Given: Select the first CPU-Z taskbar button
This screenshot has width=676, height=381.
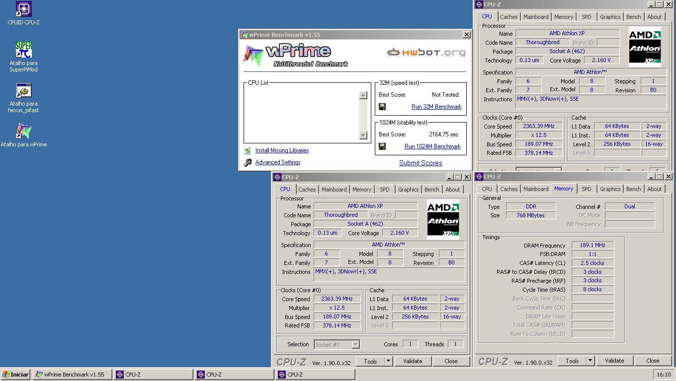Looking at the screenshot, I should pyautogui.click(x=154, y=375).
